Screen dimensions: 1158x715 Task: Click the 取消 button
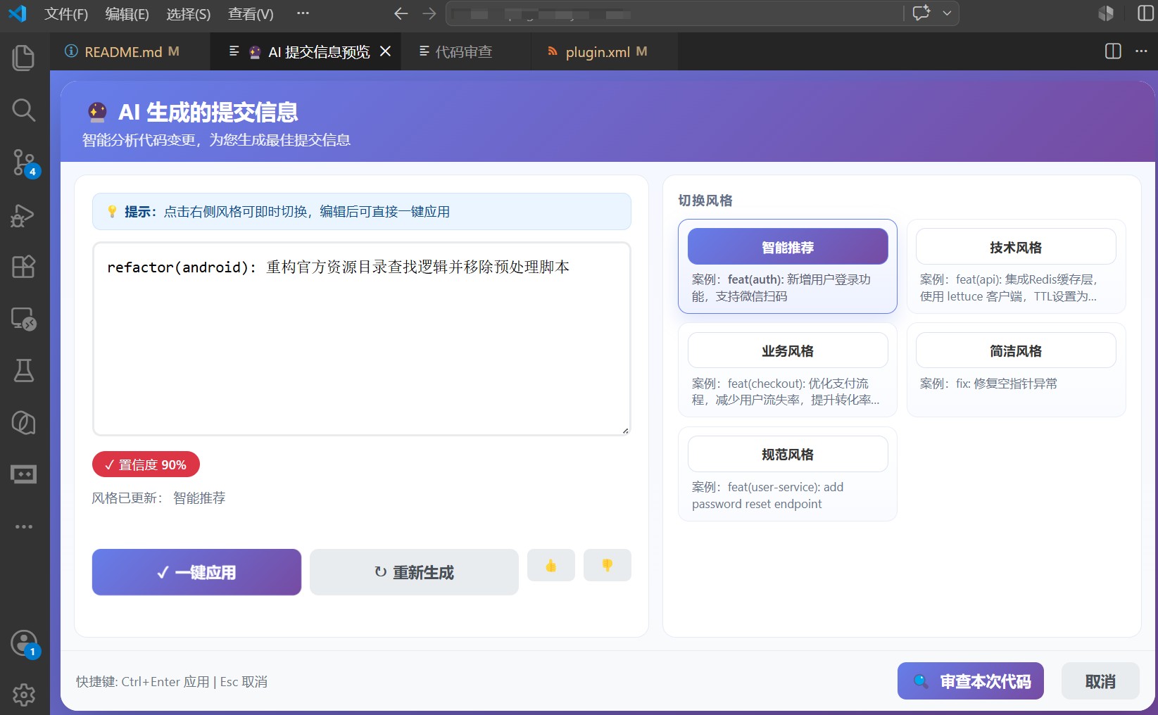click(x=1100, y=681)
